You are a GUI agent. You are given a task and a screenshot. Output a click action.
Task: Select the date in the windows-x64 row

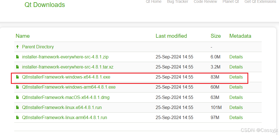click(x=174, y=77)
